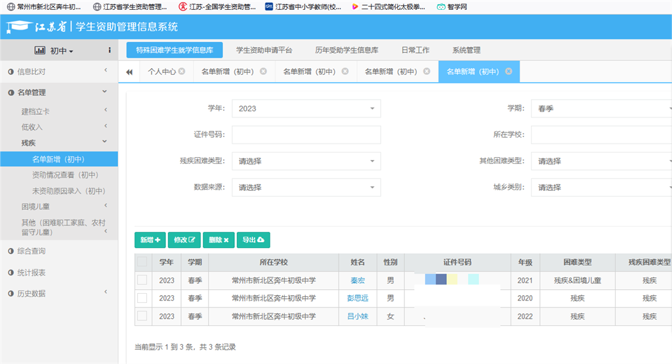The height and width of the screenshot is (364, 672).
Task: Switch to 个人中心 page tab
Action: [161, 71]
